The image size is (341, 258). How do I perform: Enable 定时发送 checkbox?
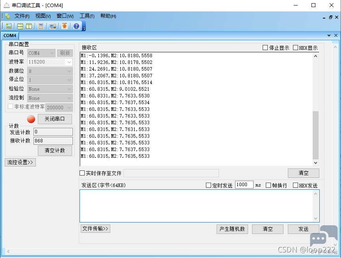pyautogui.click(x=208, y=185)
